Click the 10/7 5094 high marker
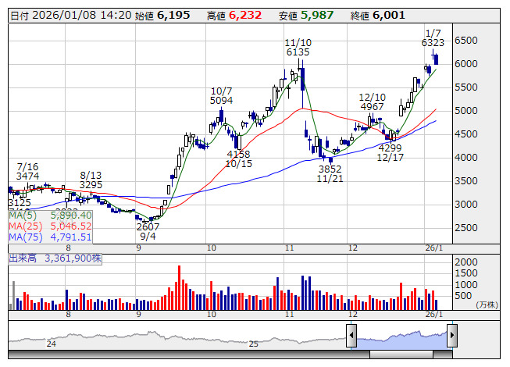 pyautogui.click(x=222, y=95)
